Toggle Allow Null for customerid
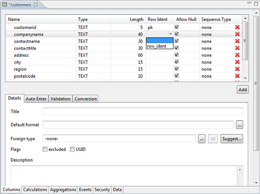 click(177, 27)
